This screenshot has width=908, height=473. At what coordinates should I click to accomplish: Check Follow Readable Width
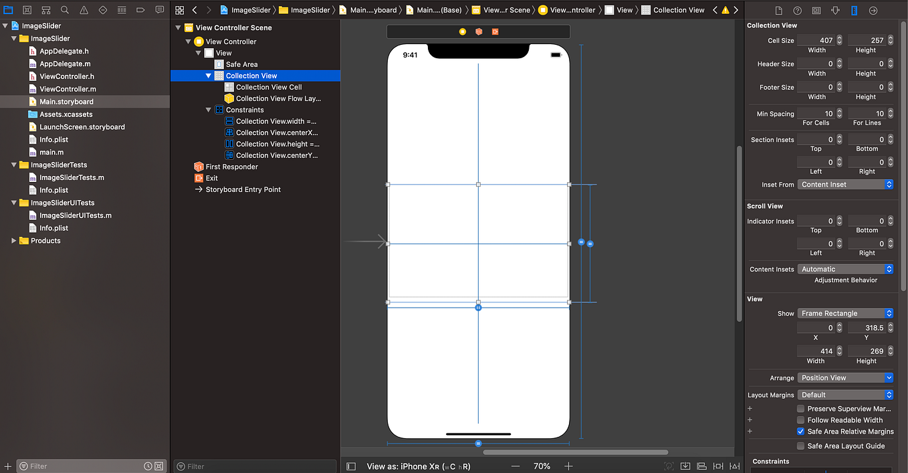point(800,420)
